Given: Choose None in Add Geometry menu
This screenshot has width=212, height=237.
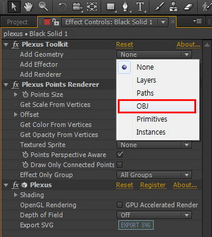Looking at the screenshot, I should (x=158, y=67).
